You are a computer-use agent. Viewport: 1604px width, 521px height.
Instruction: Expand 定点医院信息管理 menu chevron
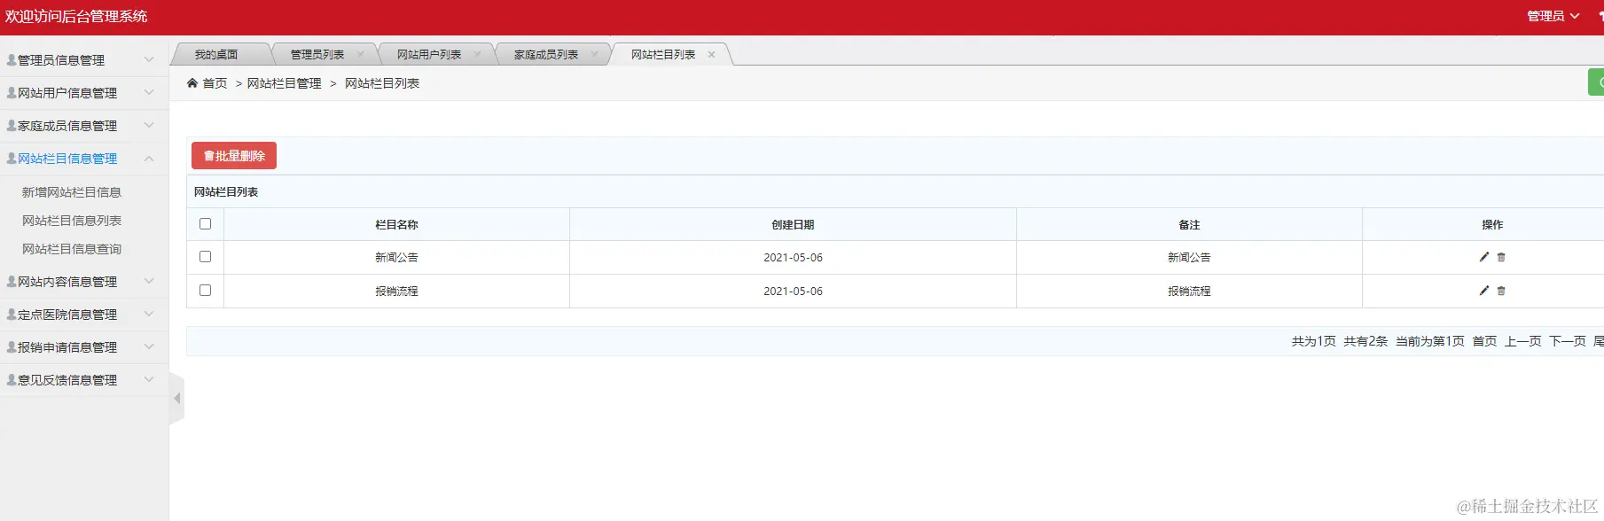click(x=149, y=314)
